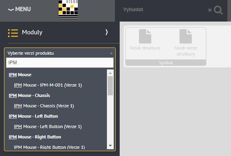Select the IPM Mouse - Left Button group
The height and width of the screenshot is (156, 231).
pos(33,116)
